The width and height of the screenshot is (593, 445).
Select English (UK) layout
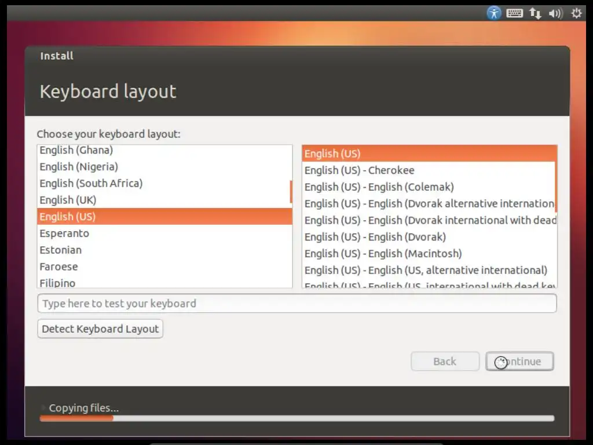164,200
